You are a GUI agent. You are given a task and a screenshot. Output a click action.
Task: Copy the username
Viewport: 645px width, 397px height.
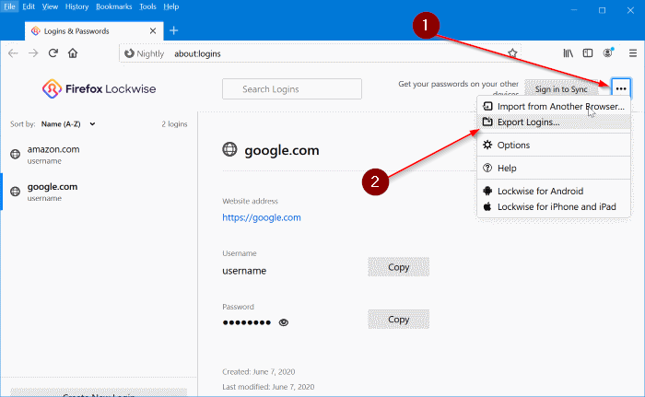[399, 267]
